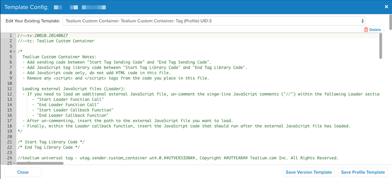Click Save Profile Template
Image resolution: width=392 pixels, height=179 pixels.
(363, 172)
